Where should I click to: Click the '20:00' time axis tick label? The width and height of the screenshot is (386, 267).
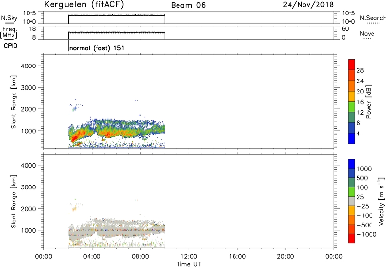tap(286, 257)
